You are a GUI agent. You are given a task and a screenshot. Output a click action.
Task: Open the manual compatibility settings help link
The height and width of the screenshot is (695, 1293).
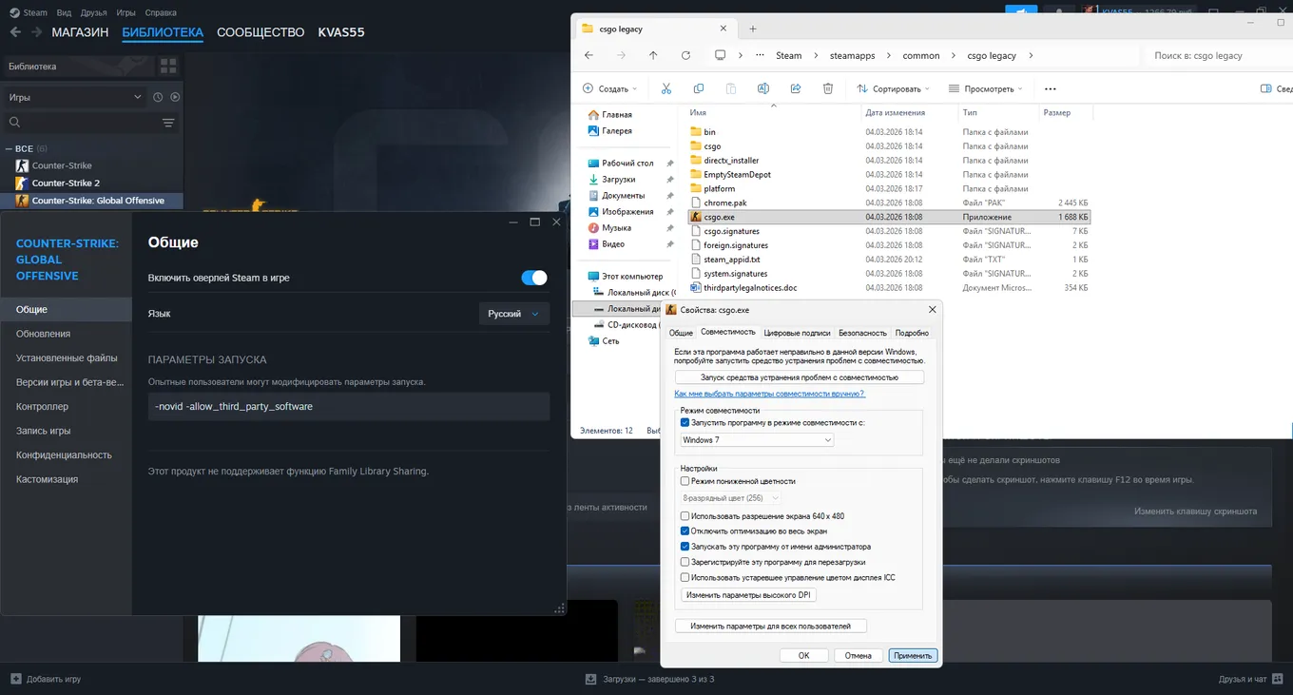click(x=769, y=394)
